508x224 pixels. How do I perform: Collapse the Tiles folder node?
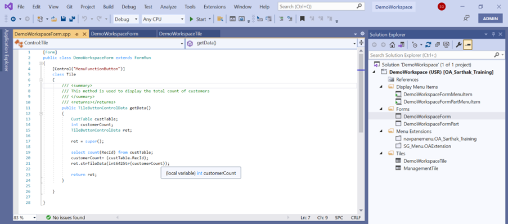381,154
